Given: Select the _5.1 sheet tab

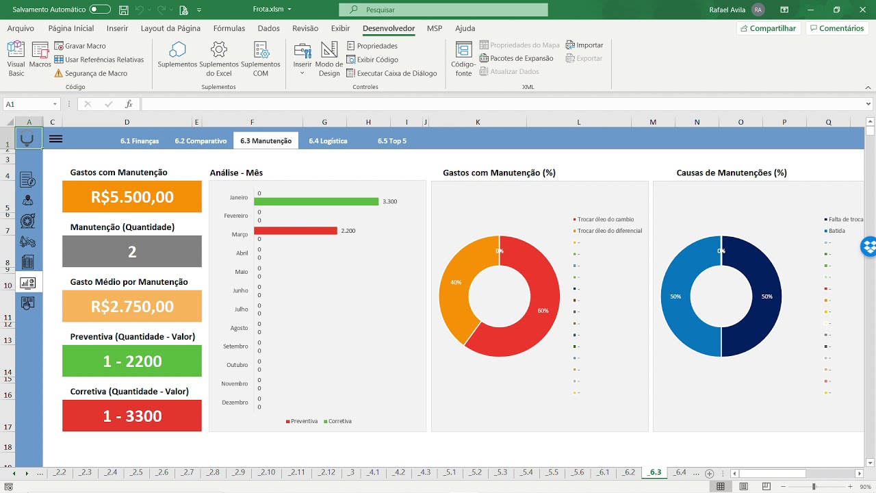Looking at the screenshot, I should coord(449,472).
